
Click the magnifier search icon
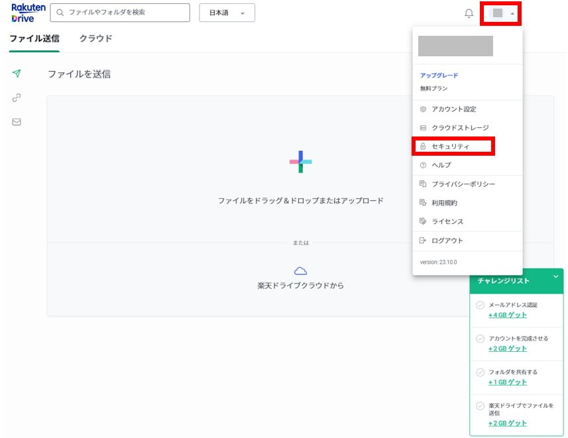pyautogui.click(x=61, y=13)
